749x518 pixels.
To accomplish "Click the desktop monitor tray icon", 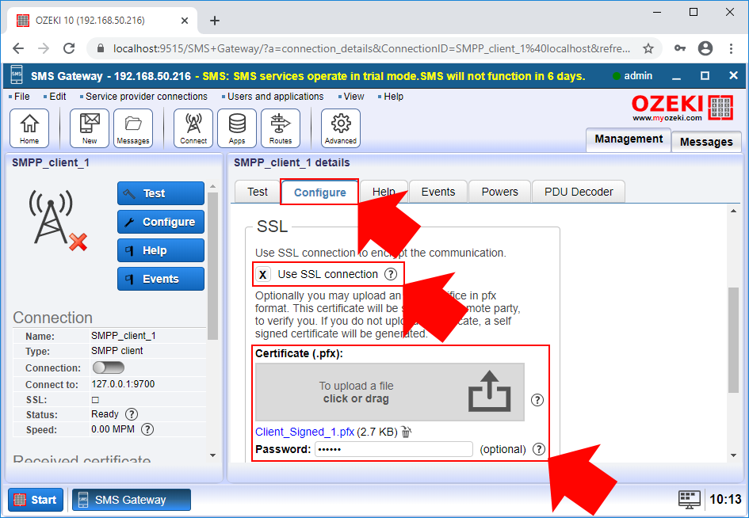I will click(x=690, y=499).
